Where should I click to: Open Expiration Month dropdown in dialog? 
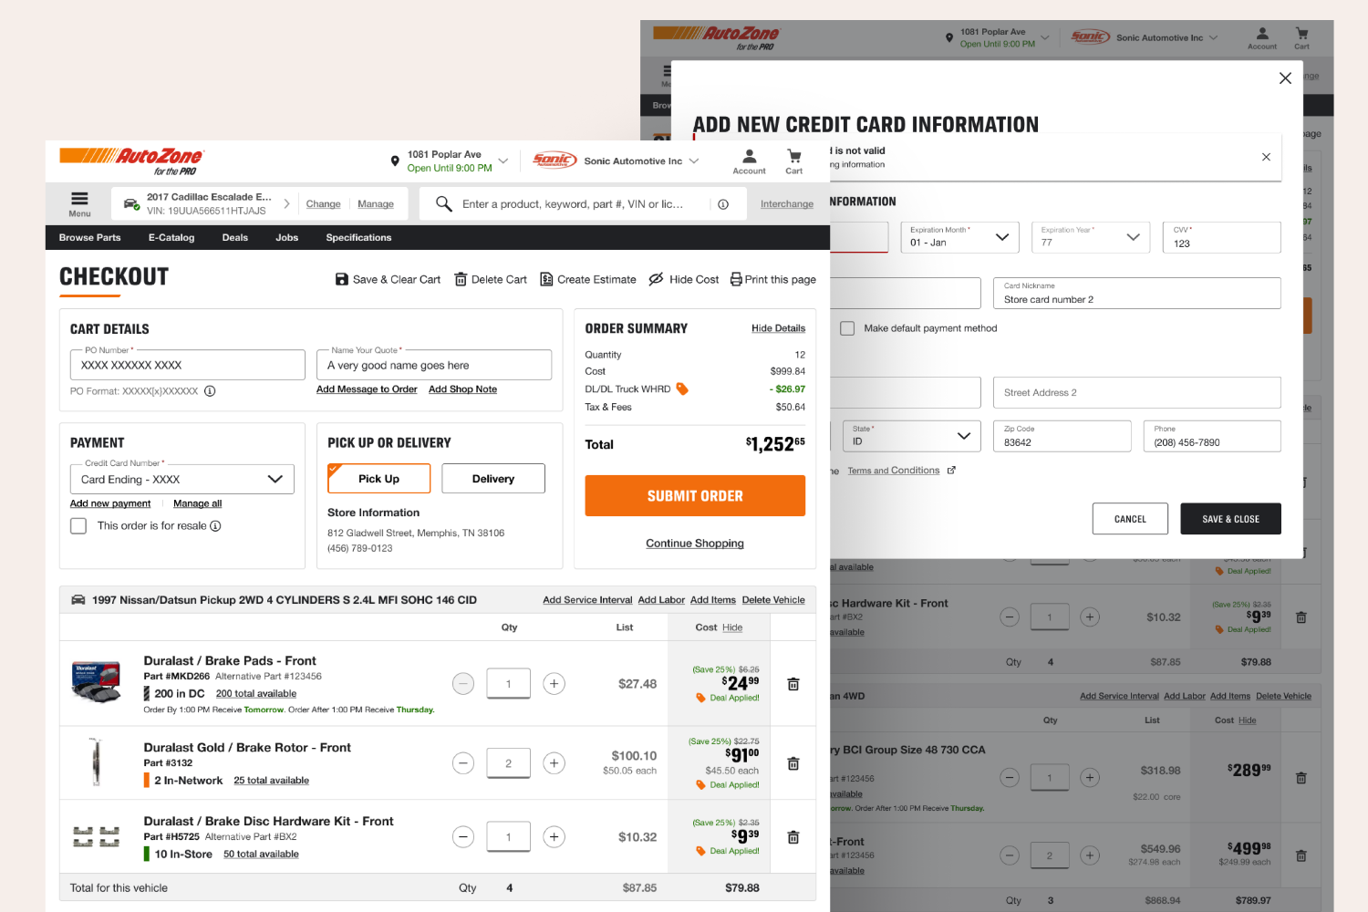coord(959,237)
